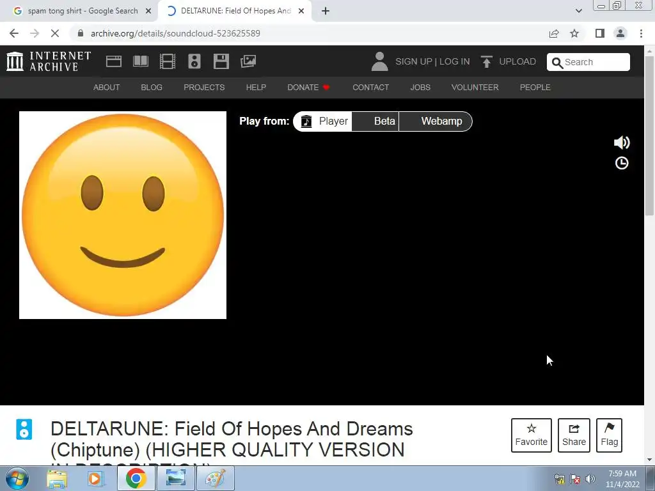
Task: Click the address bar URL
Action: pyautogui.click(x=175, y=33)
